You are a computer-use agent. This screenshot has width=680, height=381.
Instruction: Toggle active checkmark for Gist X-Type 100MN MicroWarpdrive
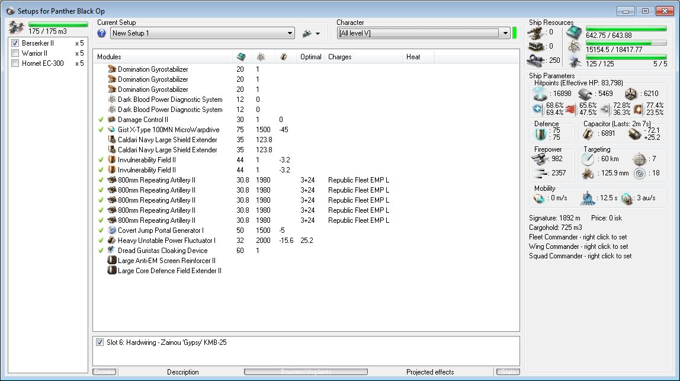pyautogui.click(x=101, y=130)
